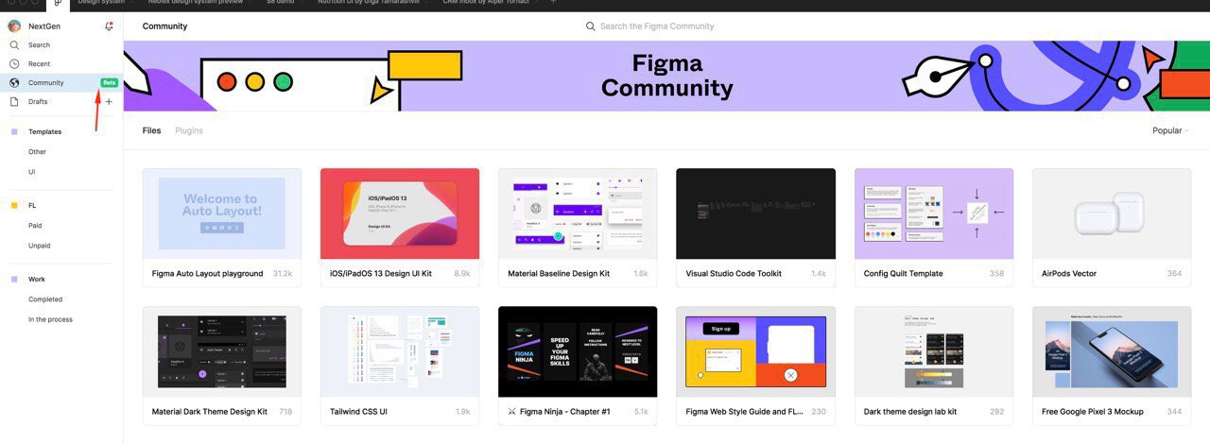Open AirPods Vector thumbnail
The image size is (1210, 444).
(1112, 213)
